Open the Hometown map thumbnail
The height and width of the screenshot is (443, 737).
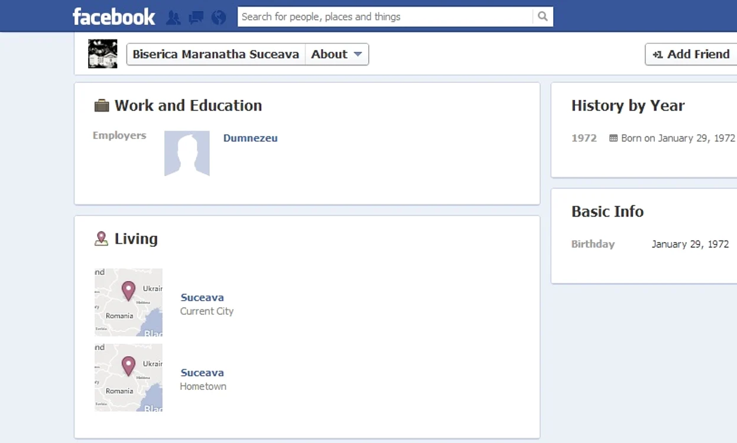point(128,377)
